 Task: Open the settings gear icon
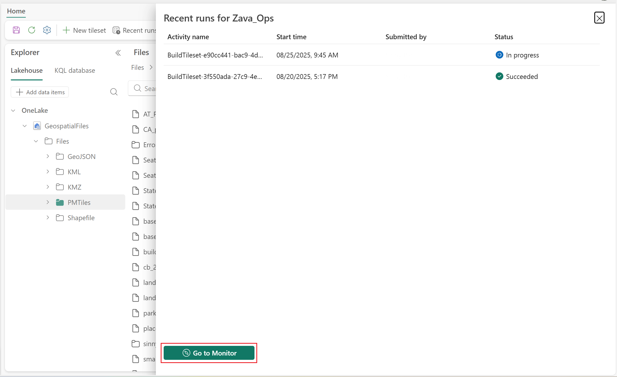point(47,30)
